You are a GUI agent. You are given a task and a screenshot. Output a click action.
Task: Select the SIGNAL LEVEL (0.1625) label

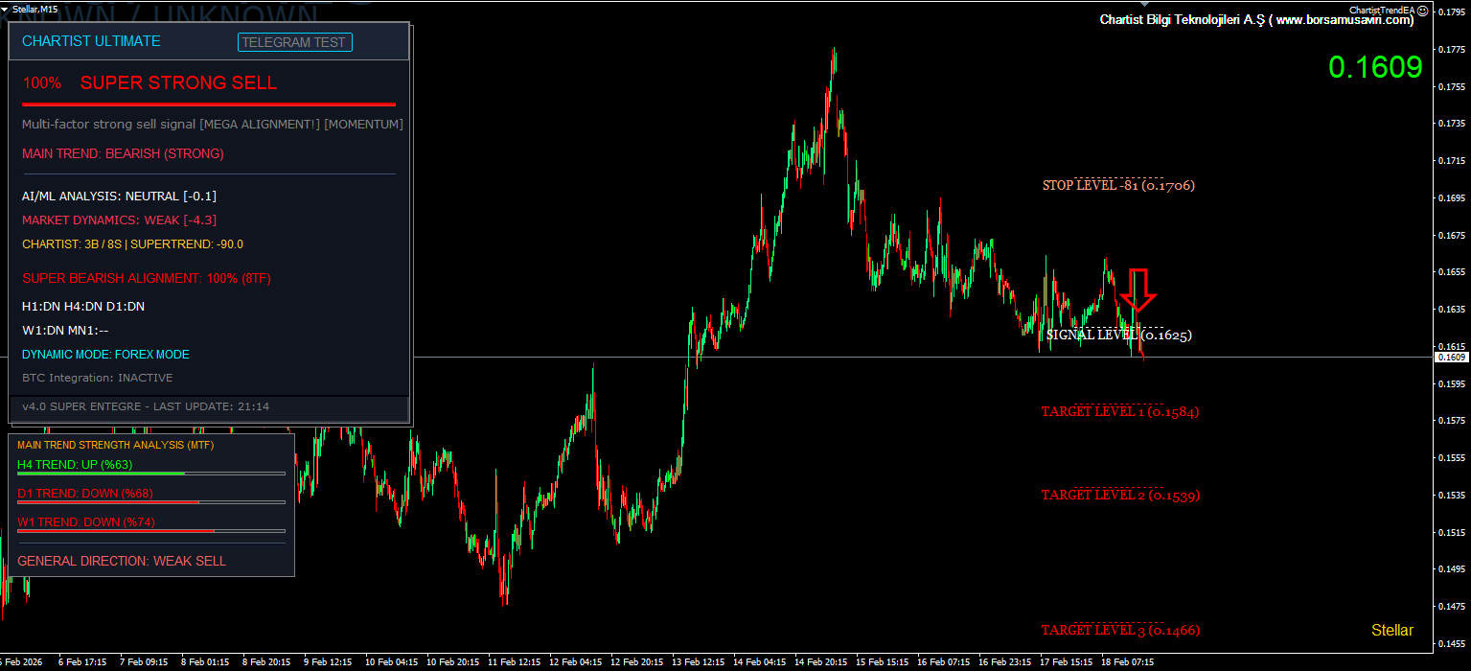pos(1118,335)
